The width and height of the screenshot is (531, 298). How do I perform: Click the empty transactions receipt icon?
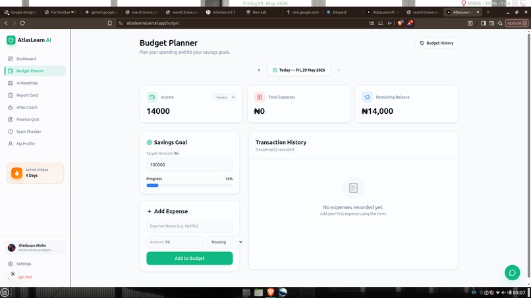click(353, 187)
